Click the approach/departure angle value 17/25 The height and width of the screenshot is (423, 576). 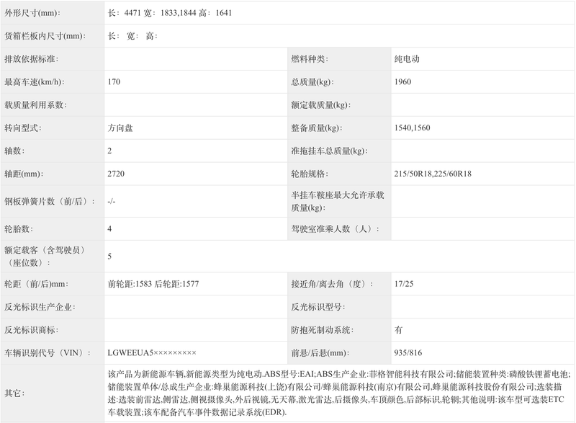pos(404,284)
